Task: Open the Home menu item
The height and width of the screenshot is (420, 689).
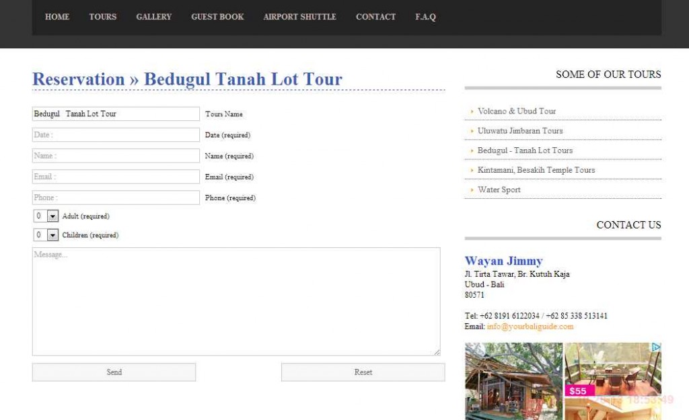Action: pos(57,17)
